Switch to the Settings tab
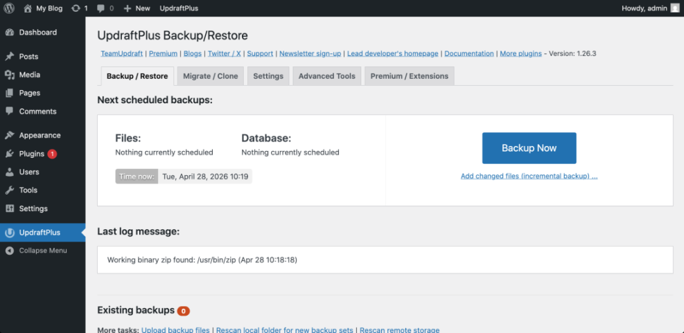 268,76
